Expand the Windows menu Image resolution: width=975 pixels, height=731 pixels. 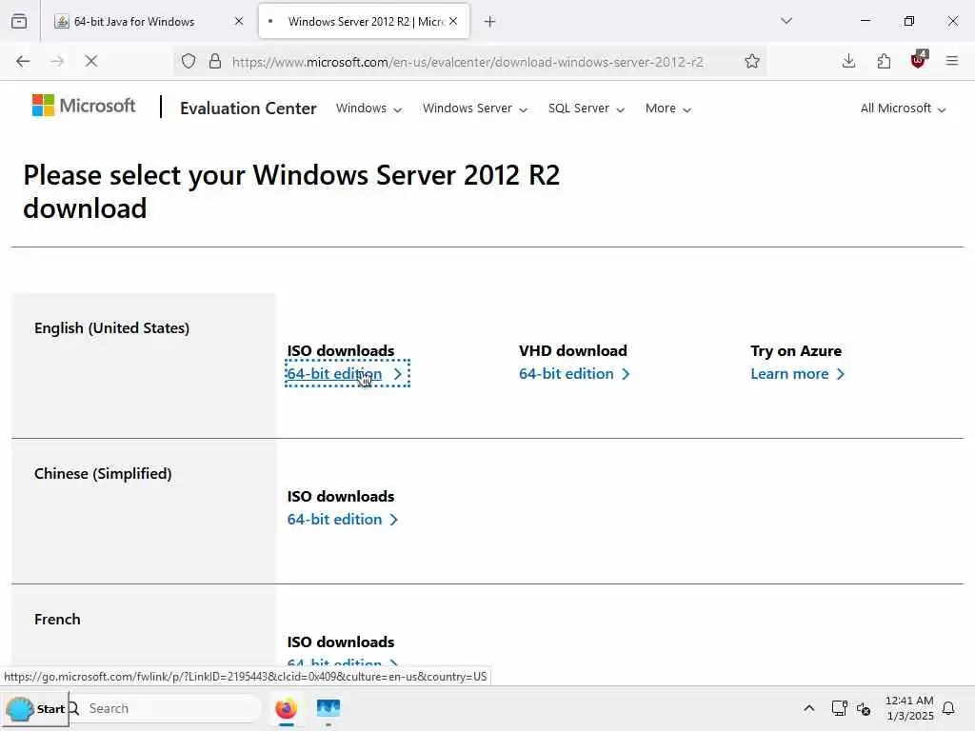[x=368, y=109]
